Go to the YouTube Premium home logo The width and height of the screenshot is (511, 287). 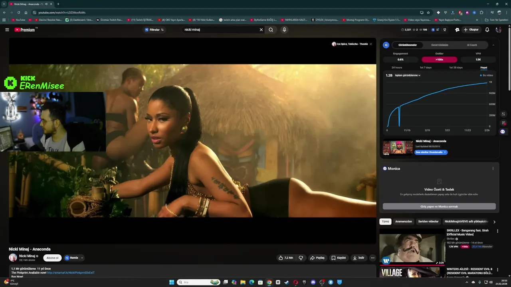click(x=25, y=29)
